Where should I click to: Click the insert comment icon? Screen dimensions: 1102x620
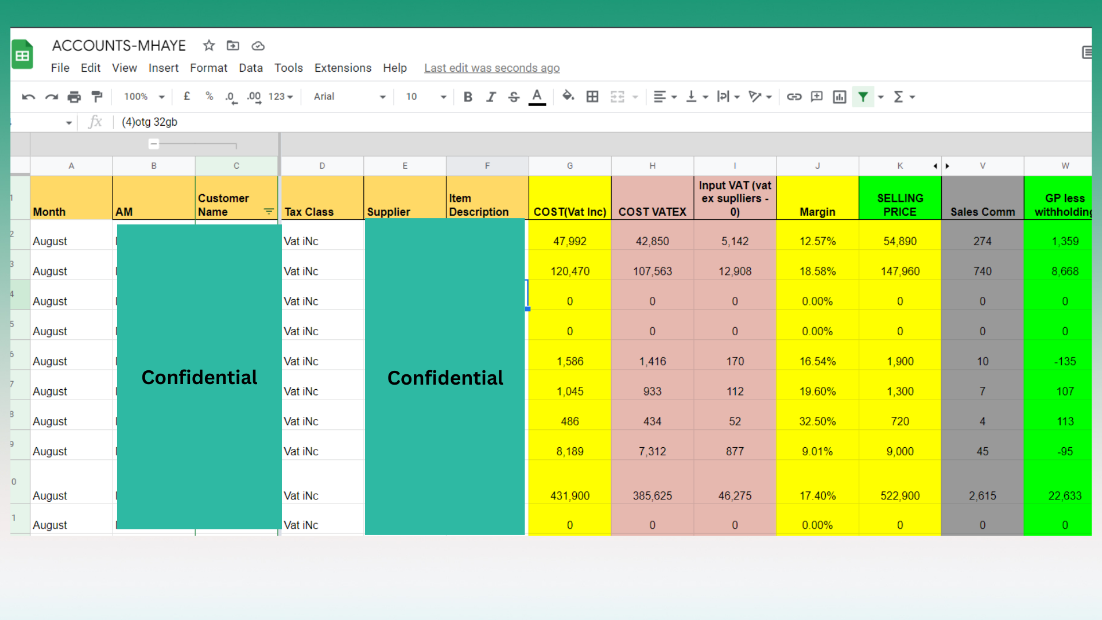click(816, 96)
